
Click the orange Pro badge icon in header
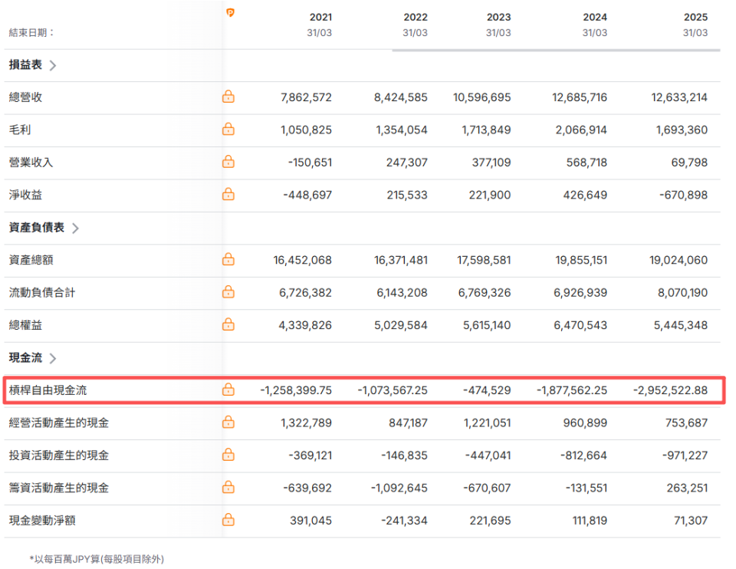tap(231, 13)
